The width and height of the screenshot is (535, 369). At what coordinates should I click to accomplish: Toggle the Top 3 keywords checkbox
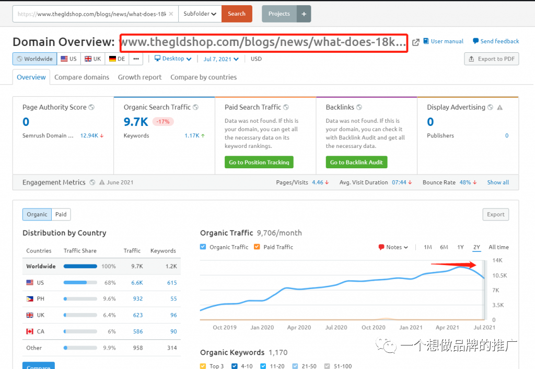(x=203, y=366)
